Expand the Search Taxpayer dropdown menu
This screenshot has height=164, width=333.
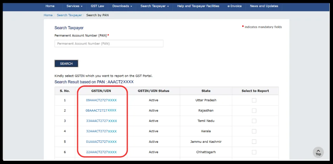[x=154, y=6]
